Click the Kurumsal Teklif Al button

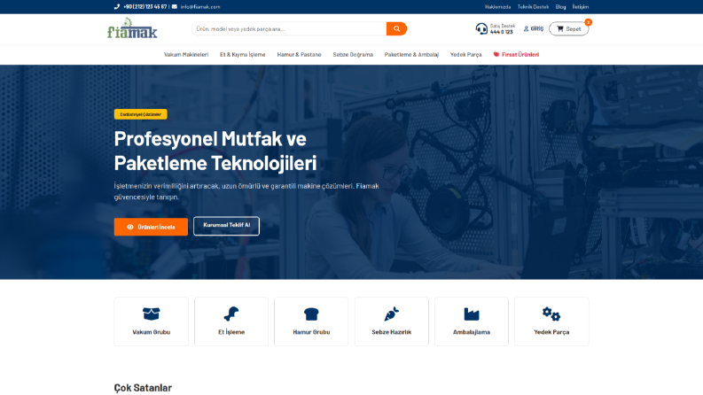pos(226,226)
